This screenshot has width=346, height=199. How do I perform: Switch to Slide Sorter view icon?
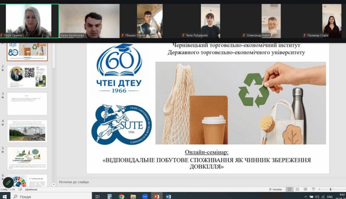click(x=297, y=189)
